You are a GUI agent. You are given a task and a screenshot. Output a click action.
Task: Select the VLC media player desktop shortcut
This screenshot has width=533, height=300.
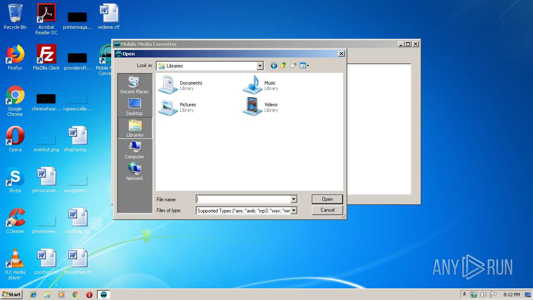(15, 264)
